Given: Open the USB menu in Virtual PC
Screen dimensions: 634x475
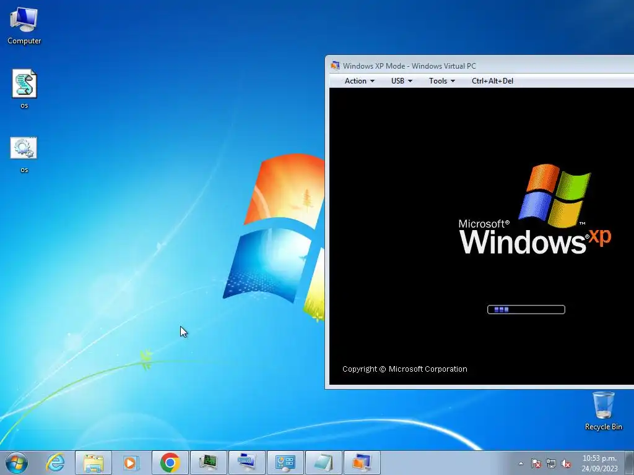Looking at the screenshot, I should 401,81.
